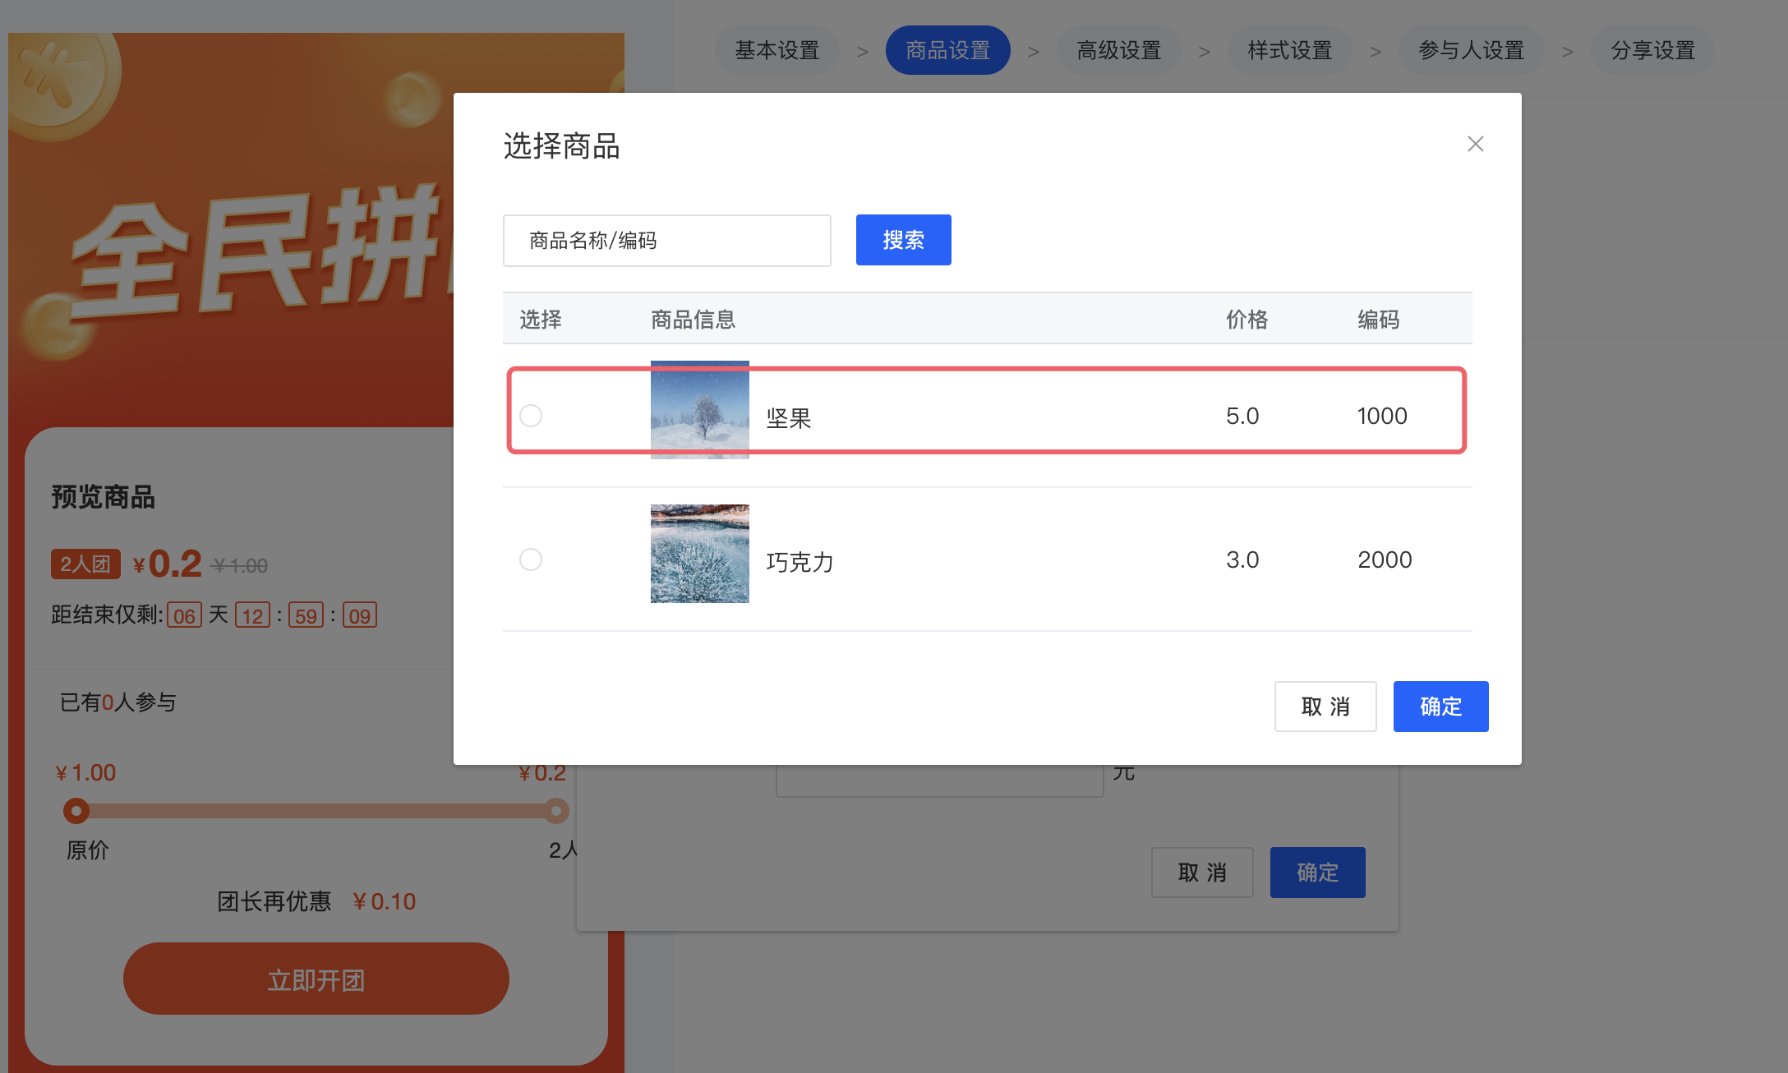This screenshot has width=1788, height=1073.
Task: Click the 2人团 badge in preview
Action: [x=85, y=564]
